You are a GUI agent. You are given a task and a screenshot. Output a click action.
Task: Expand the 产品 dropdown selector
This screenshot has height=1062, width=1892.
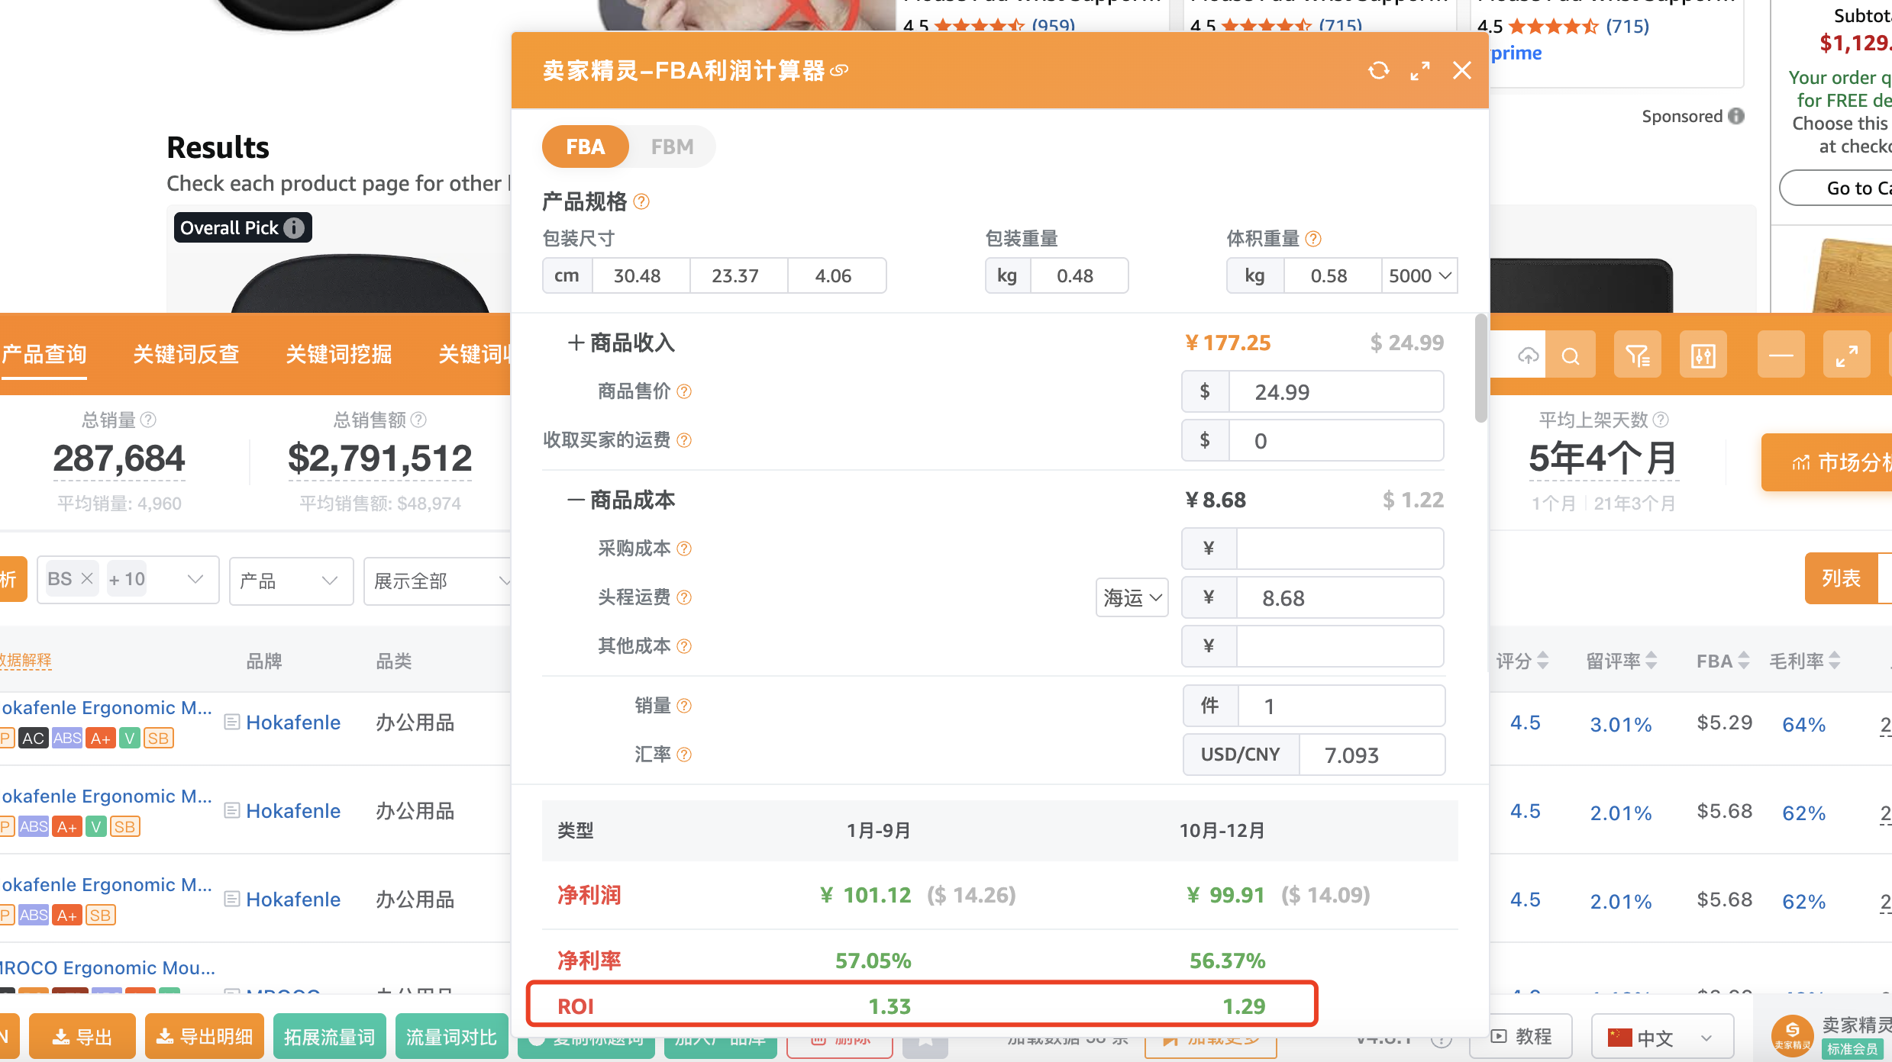[291, 581]
